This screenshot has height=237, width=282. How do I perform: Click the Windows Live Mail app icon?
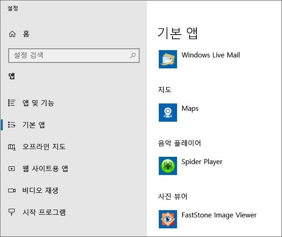click(168, 59)
